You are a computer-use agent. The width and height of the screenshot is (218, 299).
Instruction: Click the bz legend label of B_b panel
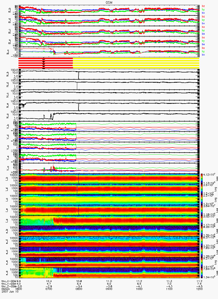click(x=203, y=6)
